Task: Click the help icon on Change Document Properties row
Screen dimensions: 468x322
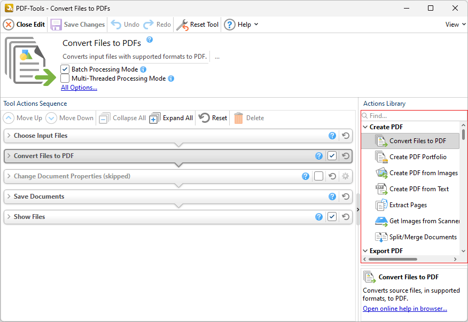Action: coord(306,176)
